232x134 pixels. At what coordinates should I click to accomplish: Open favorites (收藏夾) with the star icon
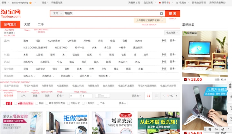click(183, 2)
